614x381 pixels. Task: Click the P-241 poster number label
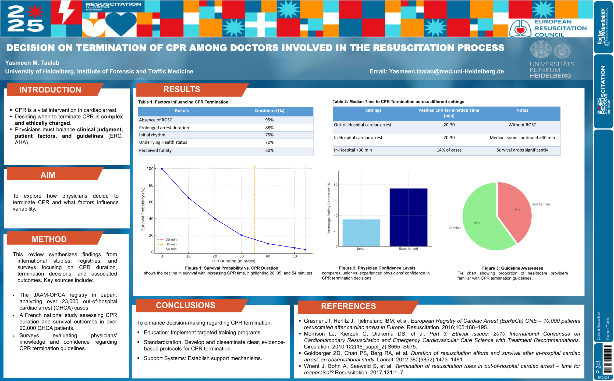[598, 367]
